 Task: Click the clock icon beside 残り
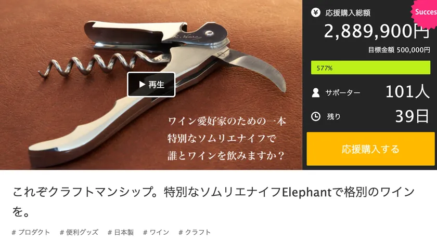coord(315,116)
